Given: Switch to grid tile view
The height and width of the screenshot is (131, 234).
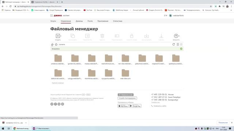Looking at the screenshot, I should [x=181, y=44].
